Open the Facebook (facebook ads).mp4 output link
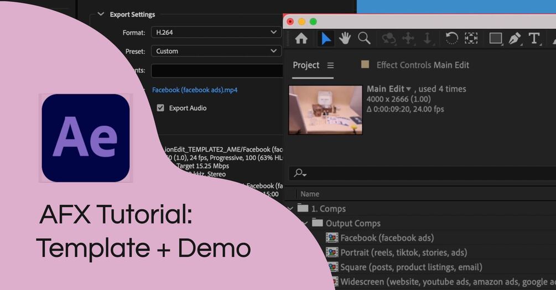 pyautogui.click(x=195, y=90)
